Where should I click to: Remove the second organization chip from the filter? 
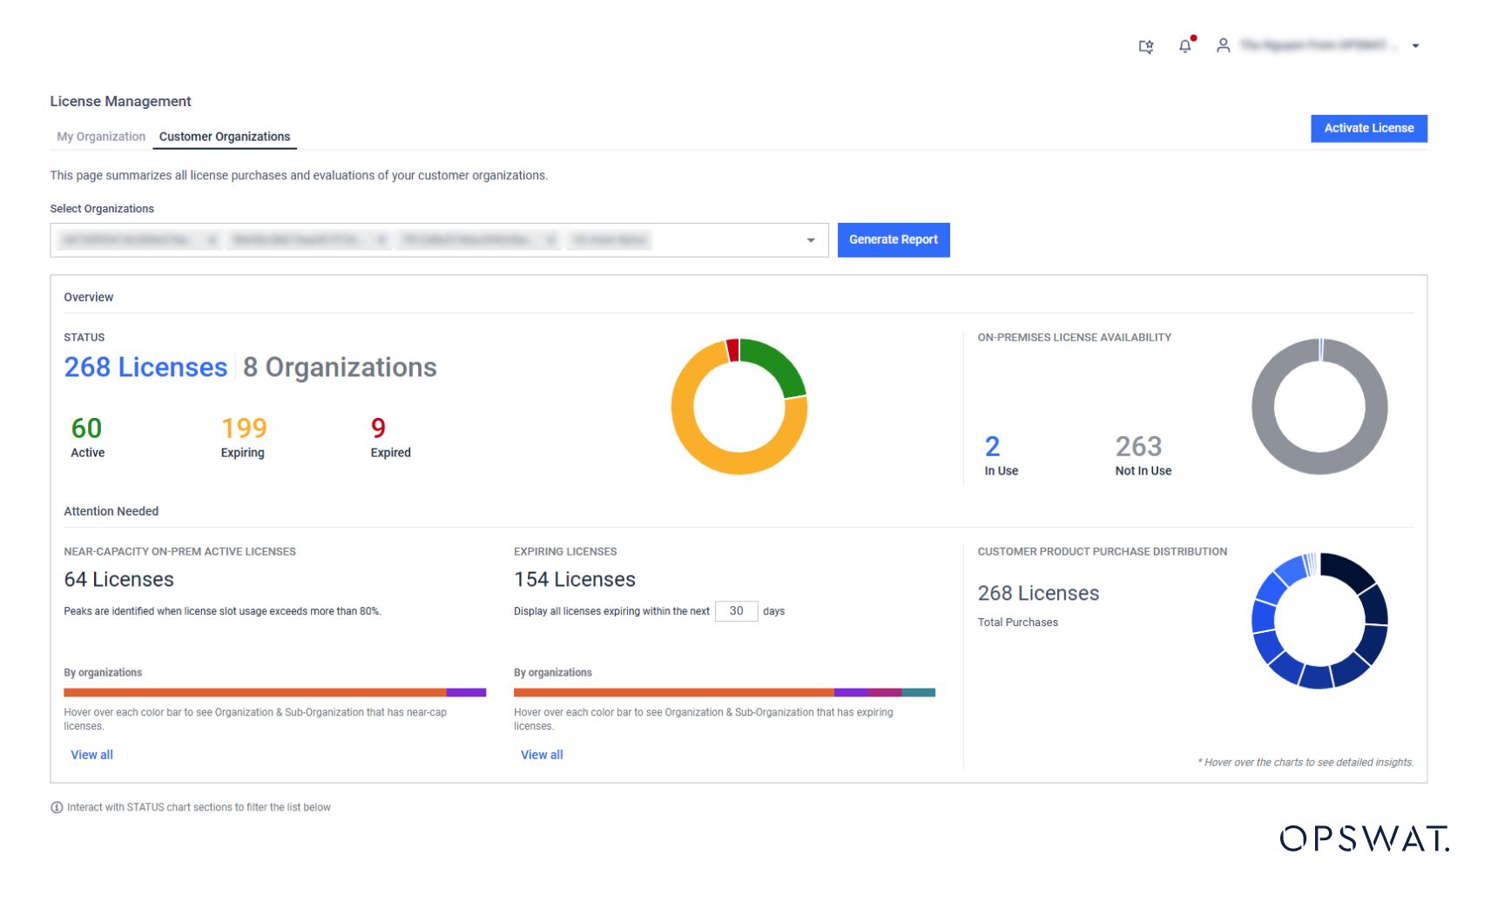pyautogui.click(x=380, y=240)
